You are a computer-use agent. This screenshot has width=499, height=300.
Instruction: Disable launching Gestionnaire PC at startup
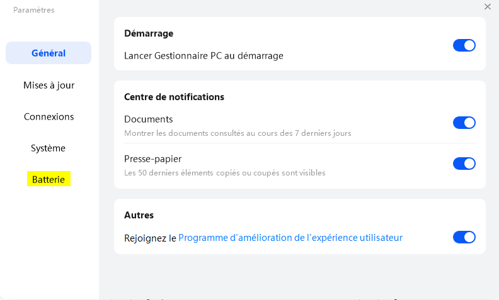464,45
